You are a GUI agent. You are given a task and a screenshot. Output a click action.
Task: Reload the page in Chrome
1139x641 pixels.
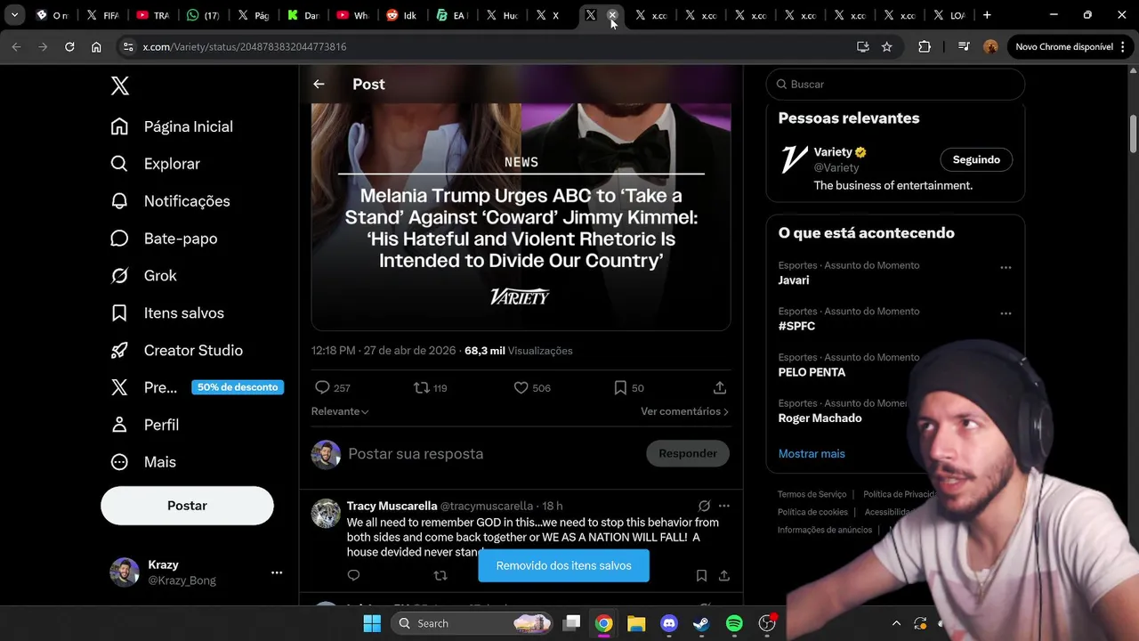coord(69,46)
